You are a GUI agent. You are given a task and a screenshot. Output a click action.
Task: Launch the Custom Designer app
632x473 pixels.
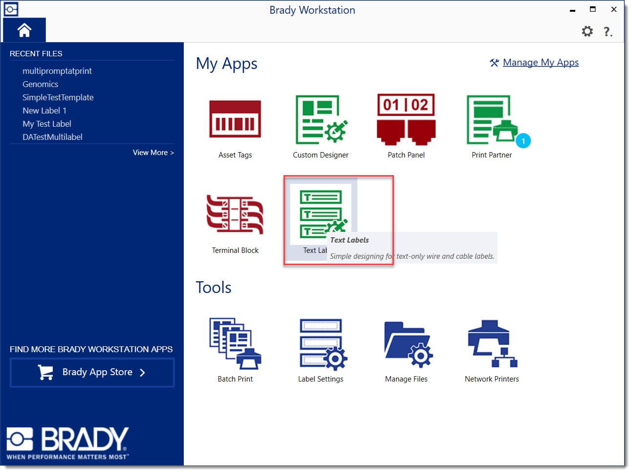point(321,119)
